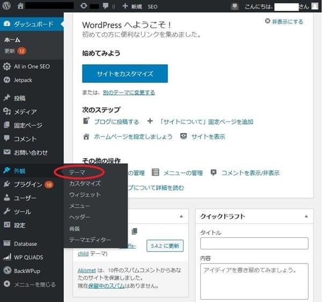Click the コメント bubble icon in sidebar
322x302 pixels.
7,138
